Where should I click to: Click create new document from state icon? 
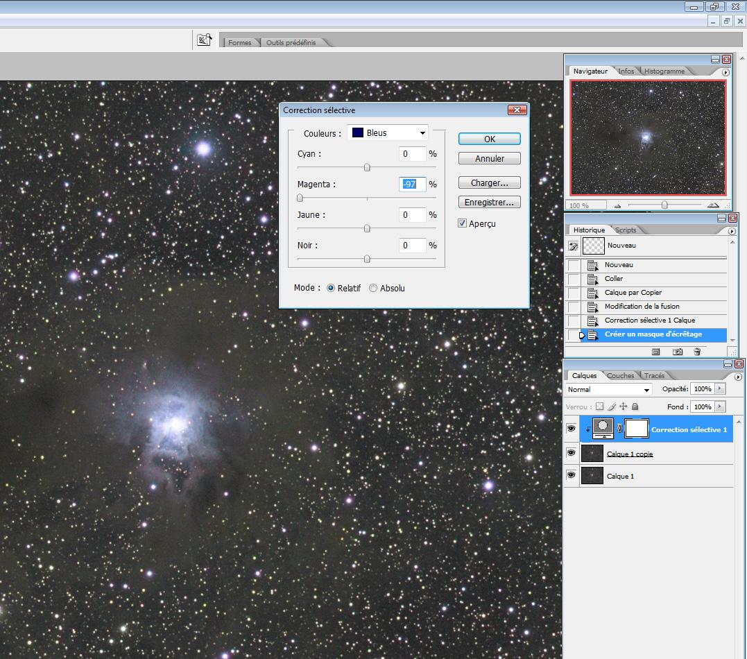click(655, 352)
